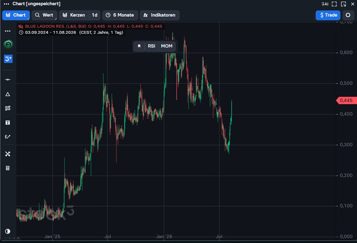Click the C: 0,445 close value
357x243 pixels.
[x=154, y=26]
